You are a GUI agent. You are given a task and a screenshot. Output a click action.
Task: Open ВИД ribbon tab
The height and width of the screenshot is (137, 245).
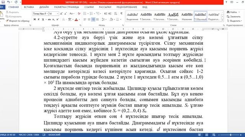point(145,7)
